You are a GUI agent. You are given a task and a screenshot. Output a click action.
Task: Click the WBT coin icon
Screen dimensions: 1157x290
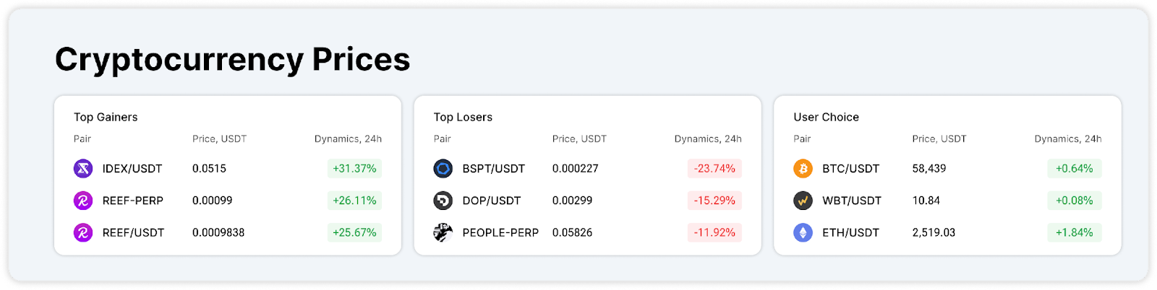point(803,201)
